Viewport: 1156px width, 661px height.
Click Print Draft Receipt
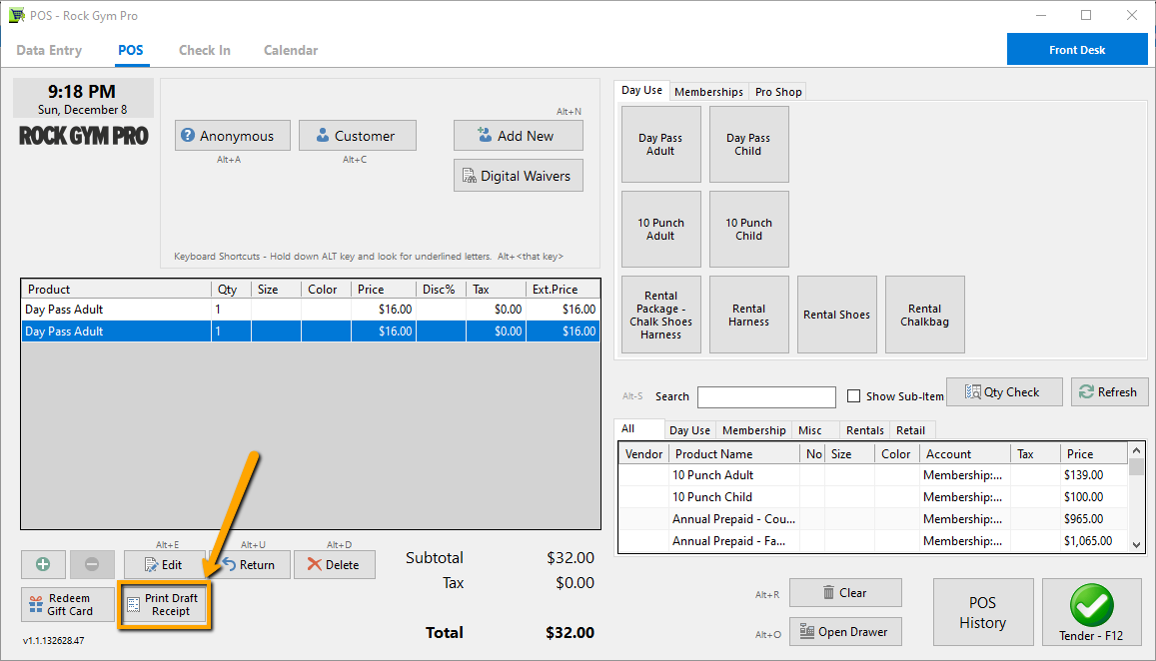(x=165, y=604)
